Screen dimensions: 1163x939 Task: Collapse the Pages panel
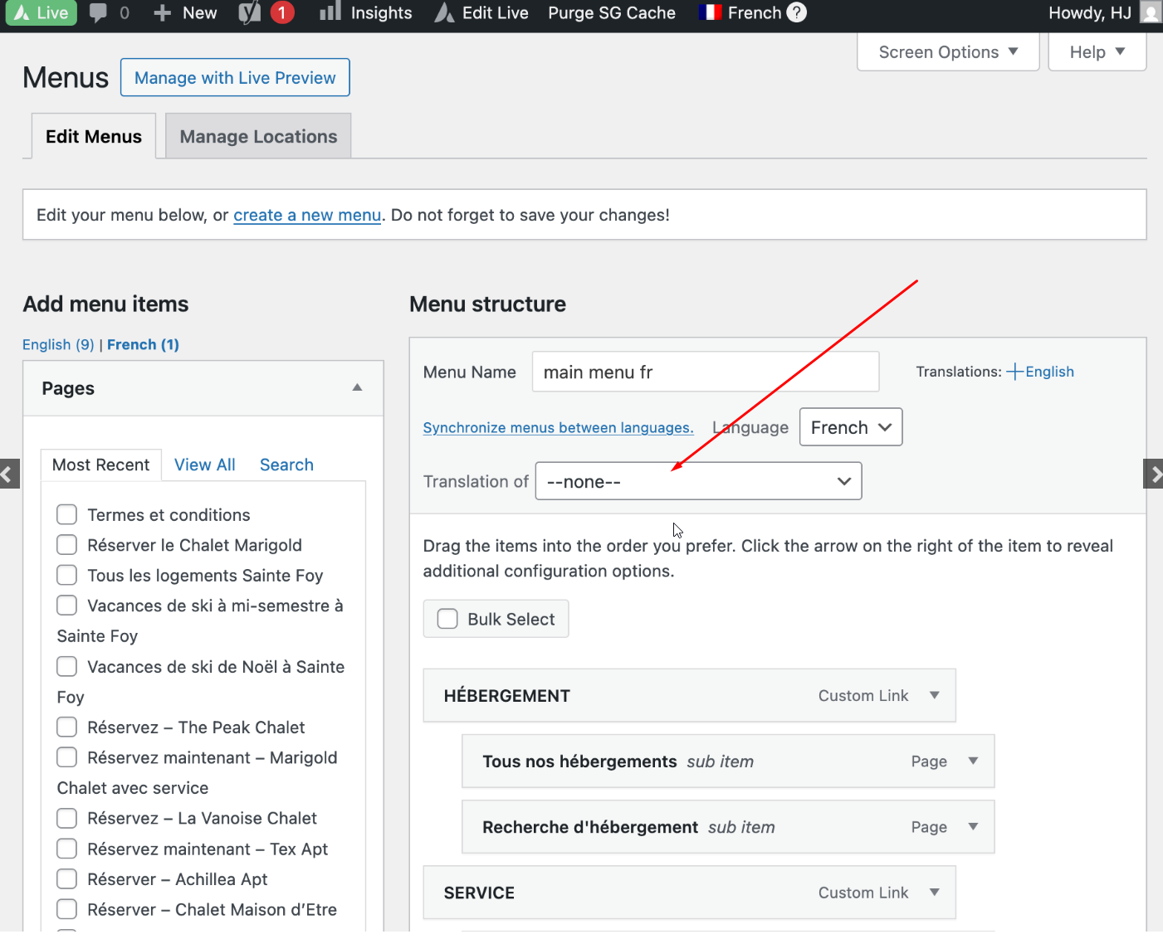pos(357,387)
